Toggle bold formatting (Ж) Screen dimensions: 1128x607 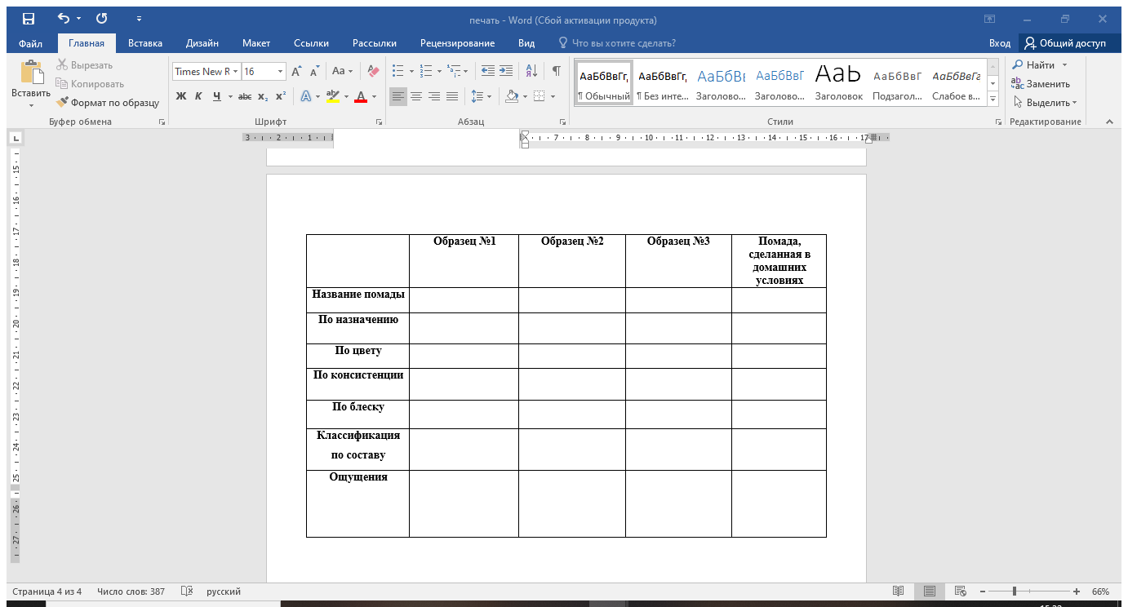(181, 96)
